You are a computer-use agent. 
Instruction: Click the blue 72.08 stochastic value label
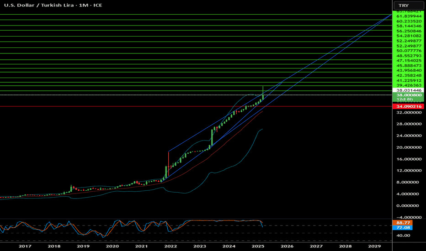[402, 227]
